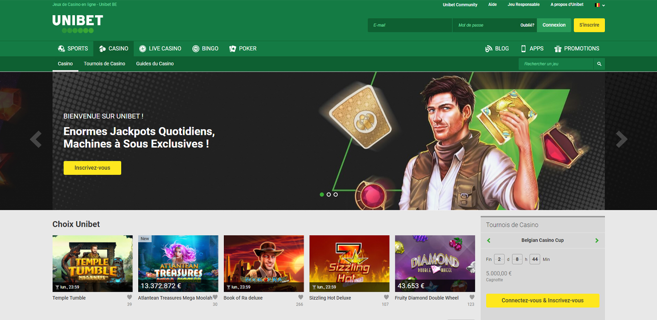
Task: Focus the Rechercher un jeu field
Action: [556, 64]
